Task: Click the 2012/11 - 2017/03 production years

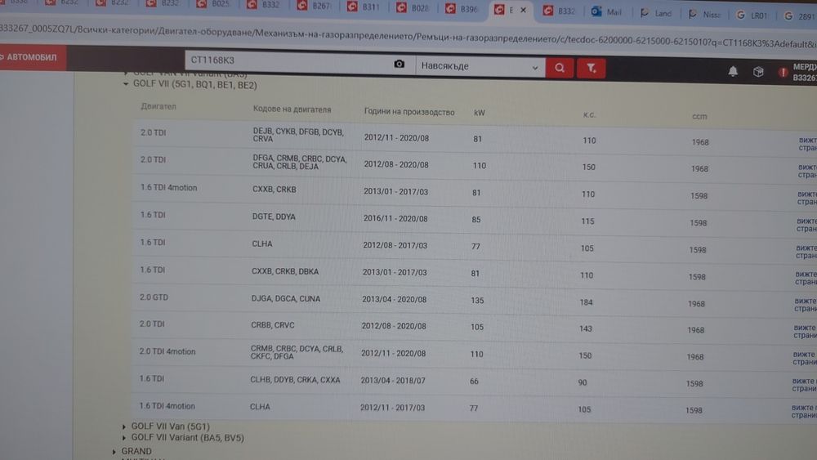Action: click(392, 408)
